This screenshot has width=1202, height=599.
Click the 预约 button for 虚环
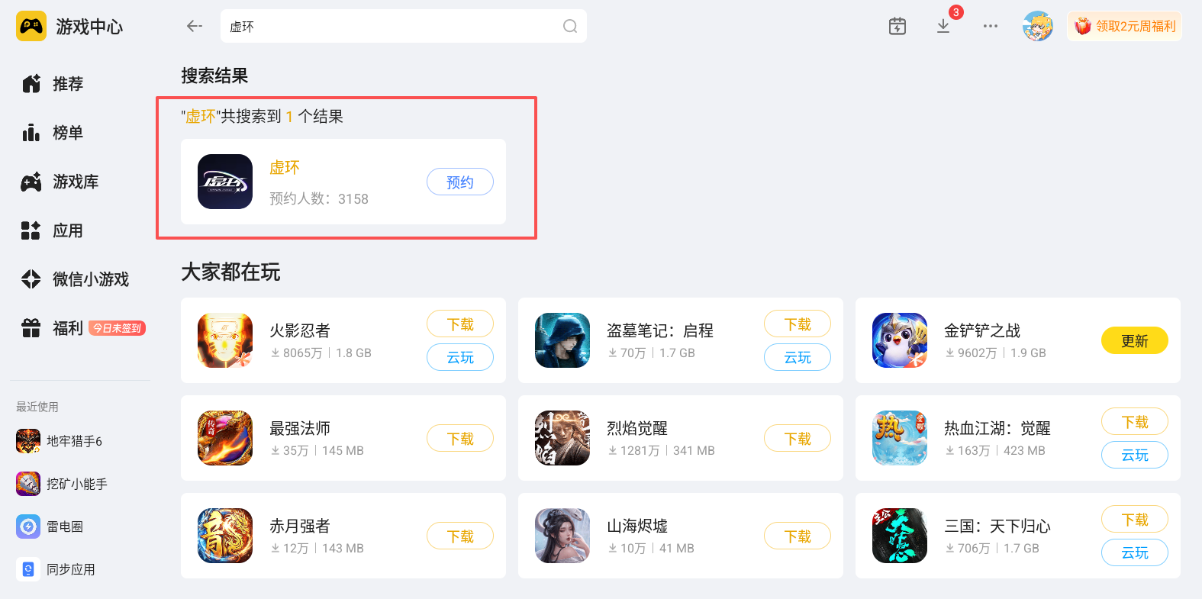pyautogui.click(x=460, y=182)
